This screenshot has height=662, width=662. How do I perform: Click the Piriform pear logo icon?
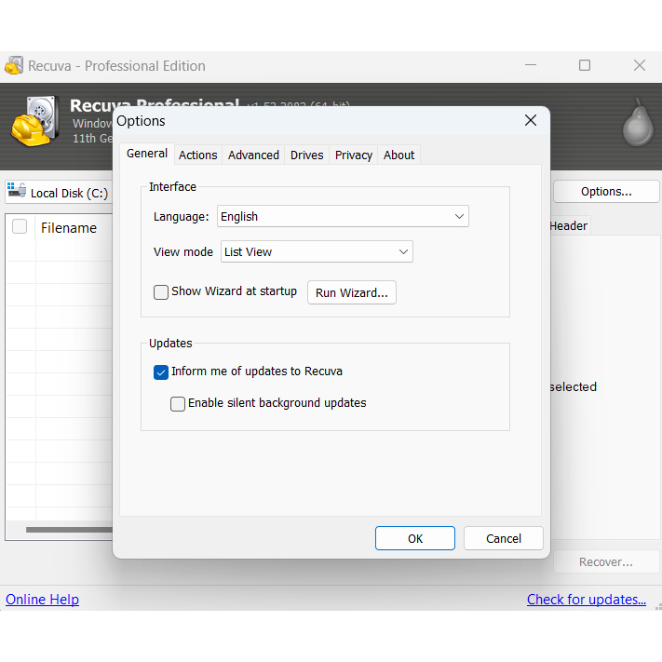click(x=638, y=122)
